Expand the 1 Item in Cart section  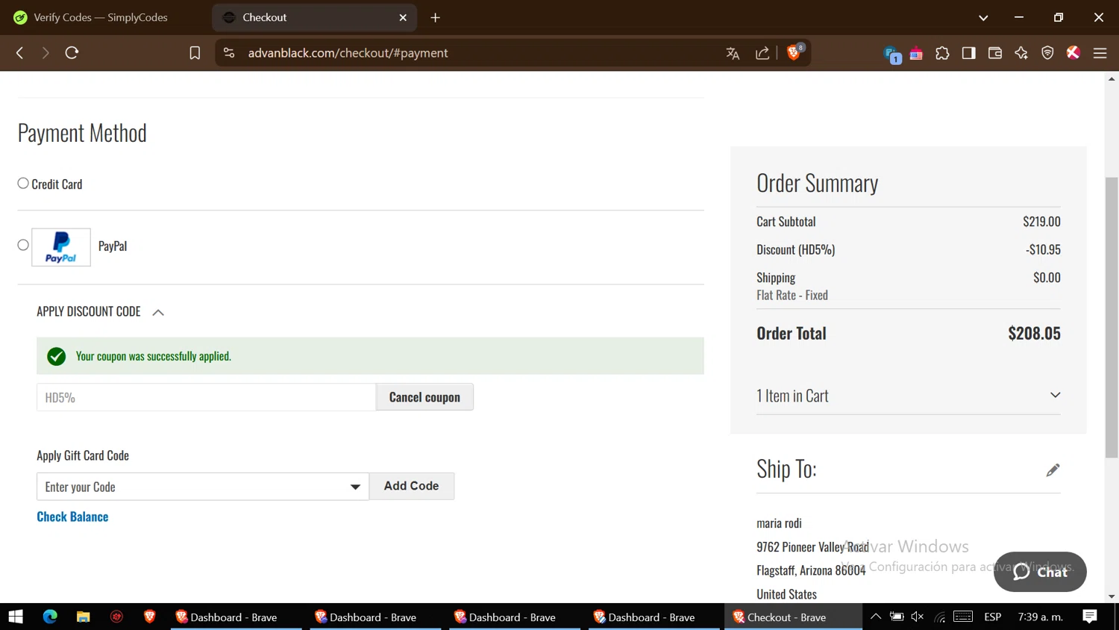(909, 396)
